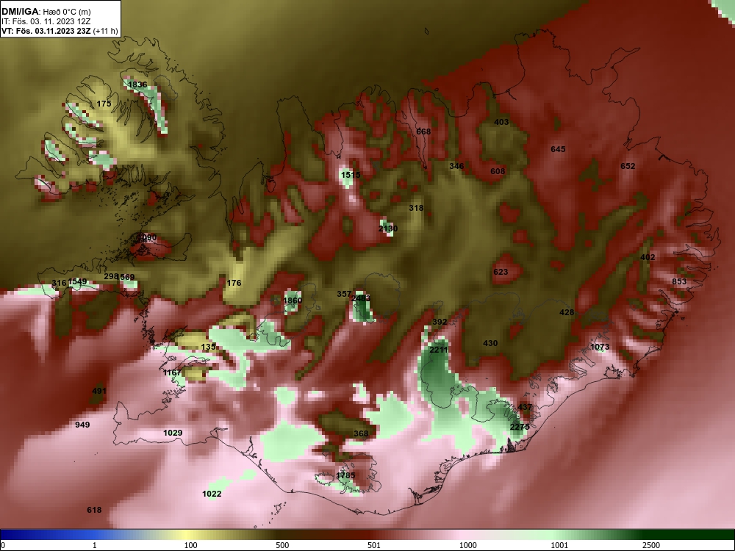Screen dimensions: 735x551
Task: Click the 608 map value
Action: point(498,171)
